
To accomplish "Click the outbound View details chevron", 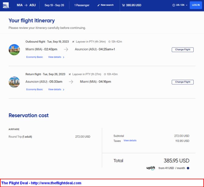I will [64, 57].
